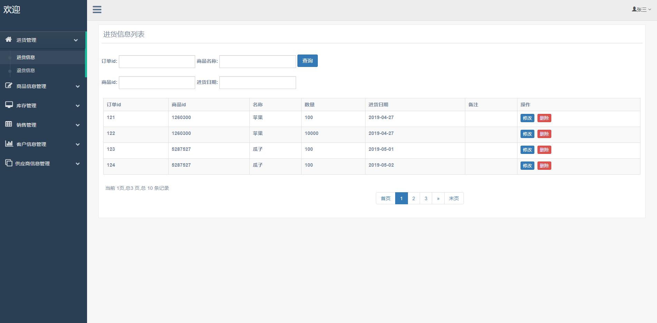Click the hamburger menu toggle icon
This screenshot has width=657, height=323.
tap(97, 10)
